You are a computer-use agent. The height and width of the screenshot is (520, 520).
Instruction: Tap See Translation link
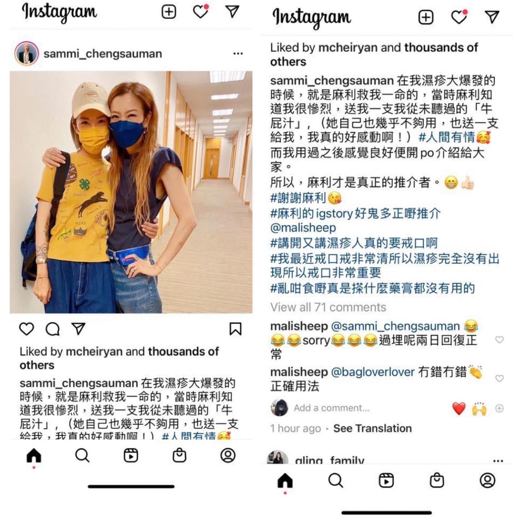tap(372, 429)
